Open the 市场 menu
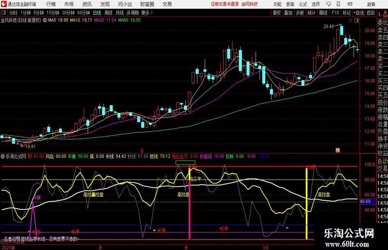The height and width of the screenshot is (250, 388). click(x=69, y=4)
